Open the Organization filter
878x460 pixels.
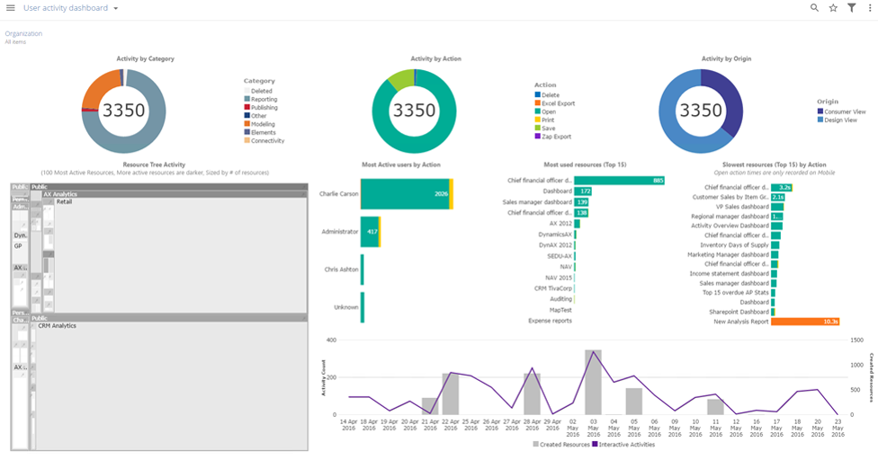coord(23,33)
